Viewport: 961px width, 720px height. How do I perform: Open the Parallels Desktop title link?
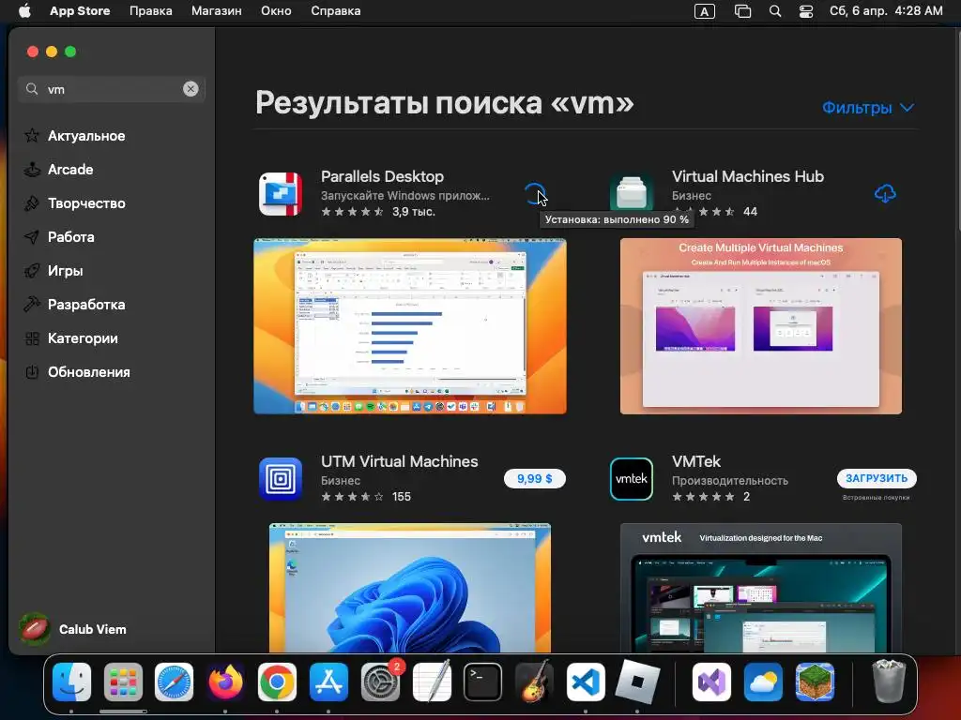tap(382, 176)
